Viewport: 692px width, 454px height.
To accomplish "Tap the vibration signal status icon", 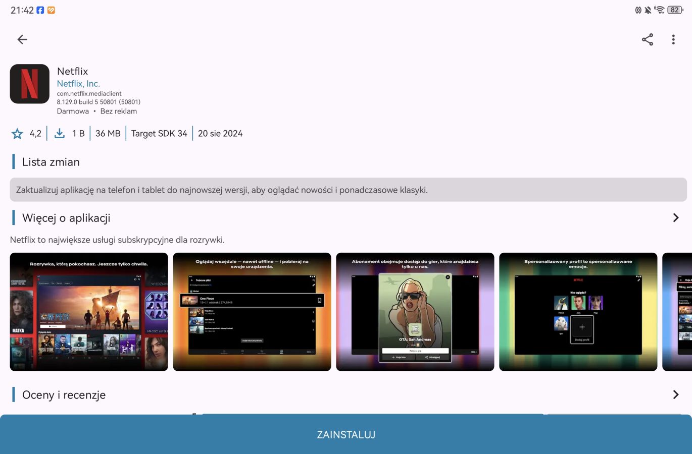I will coord(638,10).
